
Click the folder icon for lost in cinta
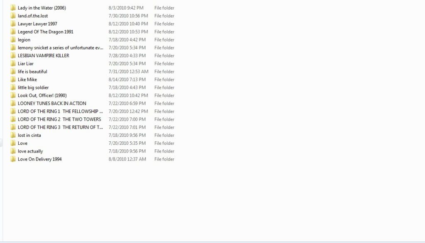coord(13,135)
